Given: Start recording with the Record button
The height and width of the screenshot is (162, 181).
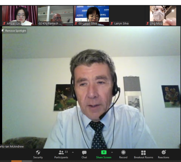Looking at the screenshot, I should [x=123, y=152].
